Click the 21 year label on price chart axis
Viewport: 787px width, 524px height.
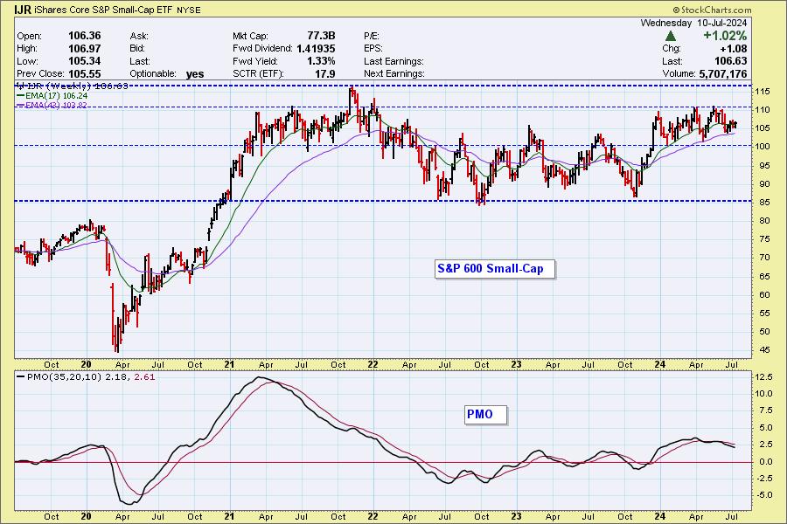pos(229,364)
